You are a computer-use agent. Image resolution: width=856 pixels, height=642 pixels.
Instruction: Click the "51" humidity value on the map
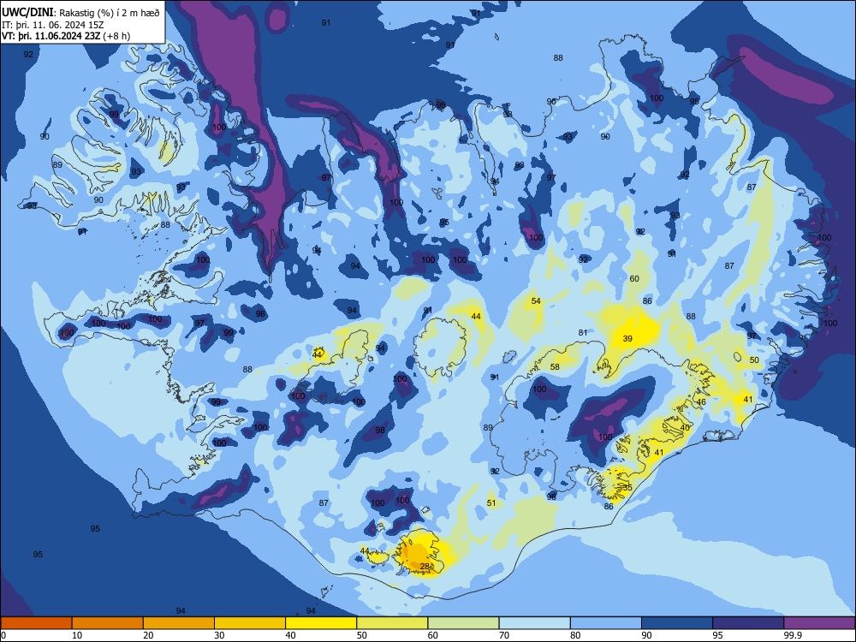point(491,502)
